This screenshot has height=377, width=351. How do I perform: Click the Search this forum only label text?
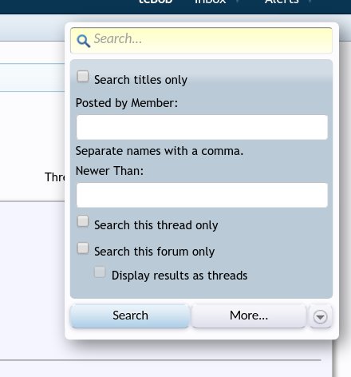pos(155,252)
